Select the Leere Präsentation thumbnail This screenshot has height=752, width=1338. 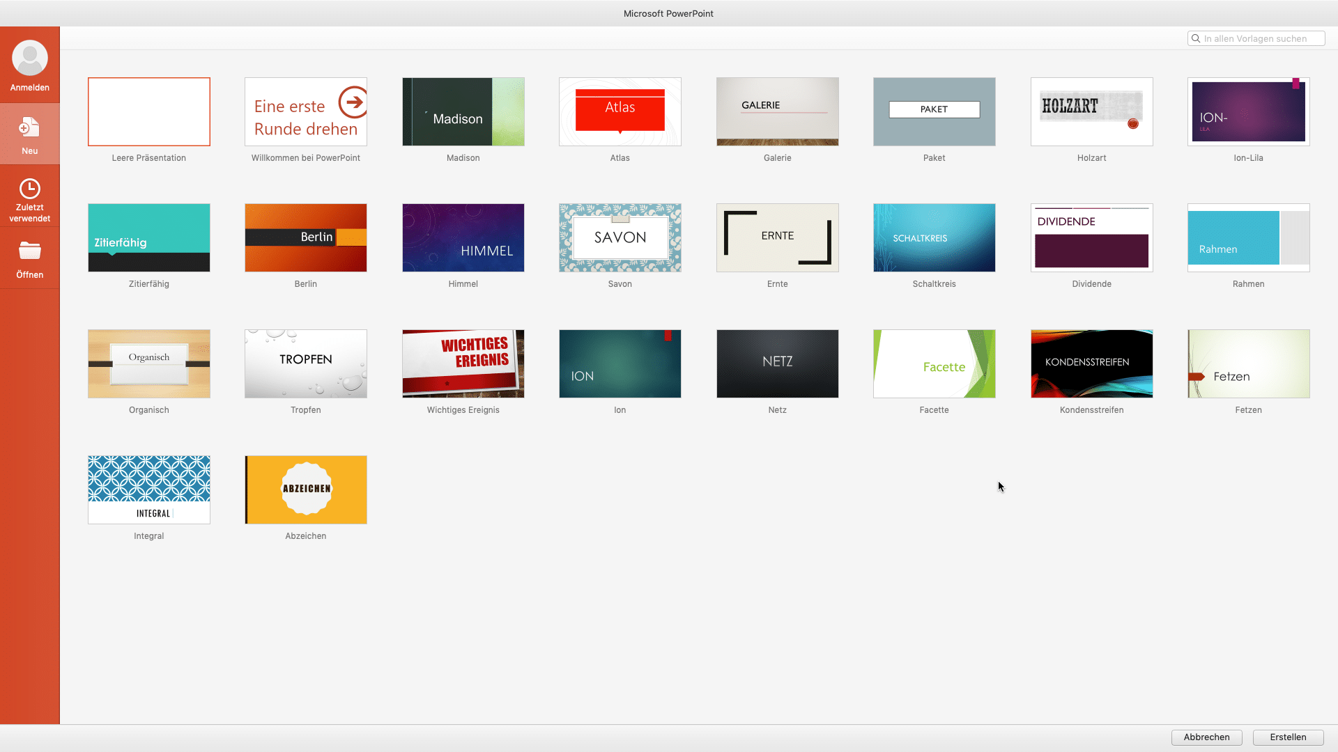tap(149, 112)
